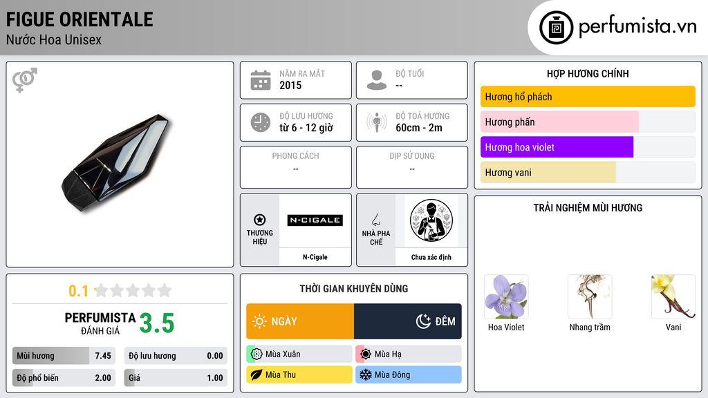Open the Figue Orientale bottle image

pos(117,163)
